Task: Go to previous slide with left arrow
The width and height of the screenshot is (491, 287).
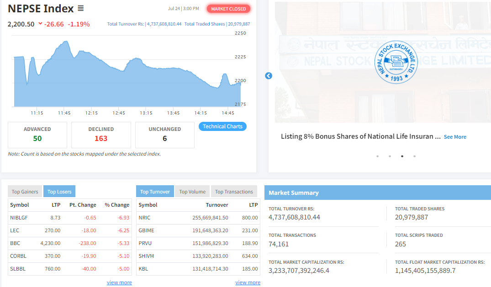Action: coord(269,76)
